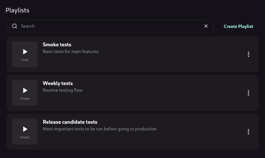Focus the Search input field
The image size is (265, 158).
pos(110,26)
